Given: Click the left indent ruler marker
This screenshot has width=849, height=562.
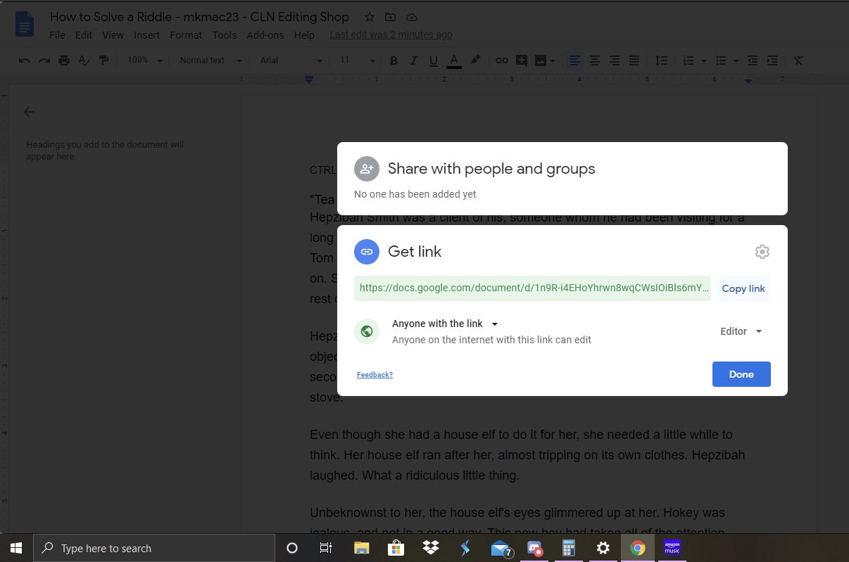Looking at the screenshot, I should click(x=309, y=79).
